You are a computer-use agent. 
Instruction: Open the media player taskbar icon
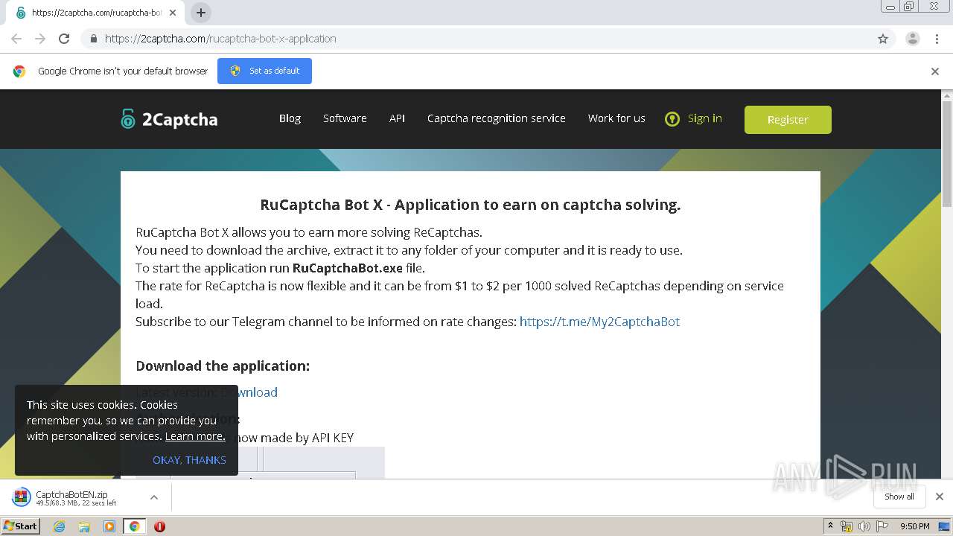click(109, 526)
